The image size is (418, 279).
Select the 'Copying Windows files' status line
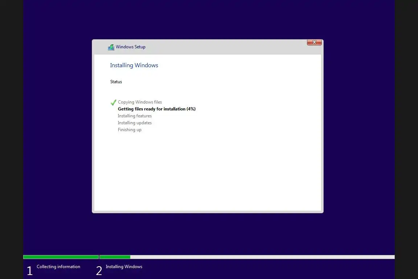140,102
